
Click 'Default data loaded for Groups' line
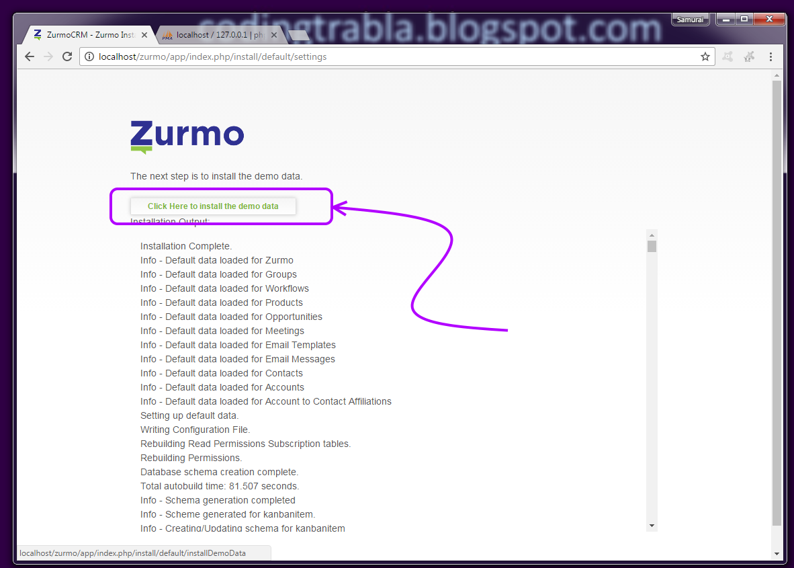coord(218,275)
